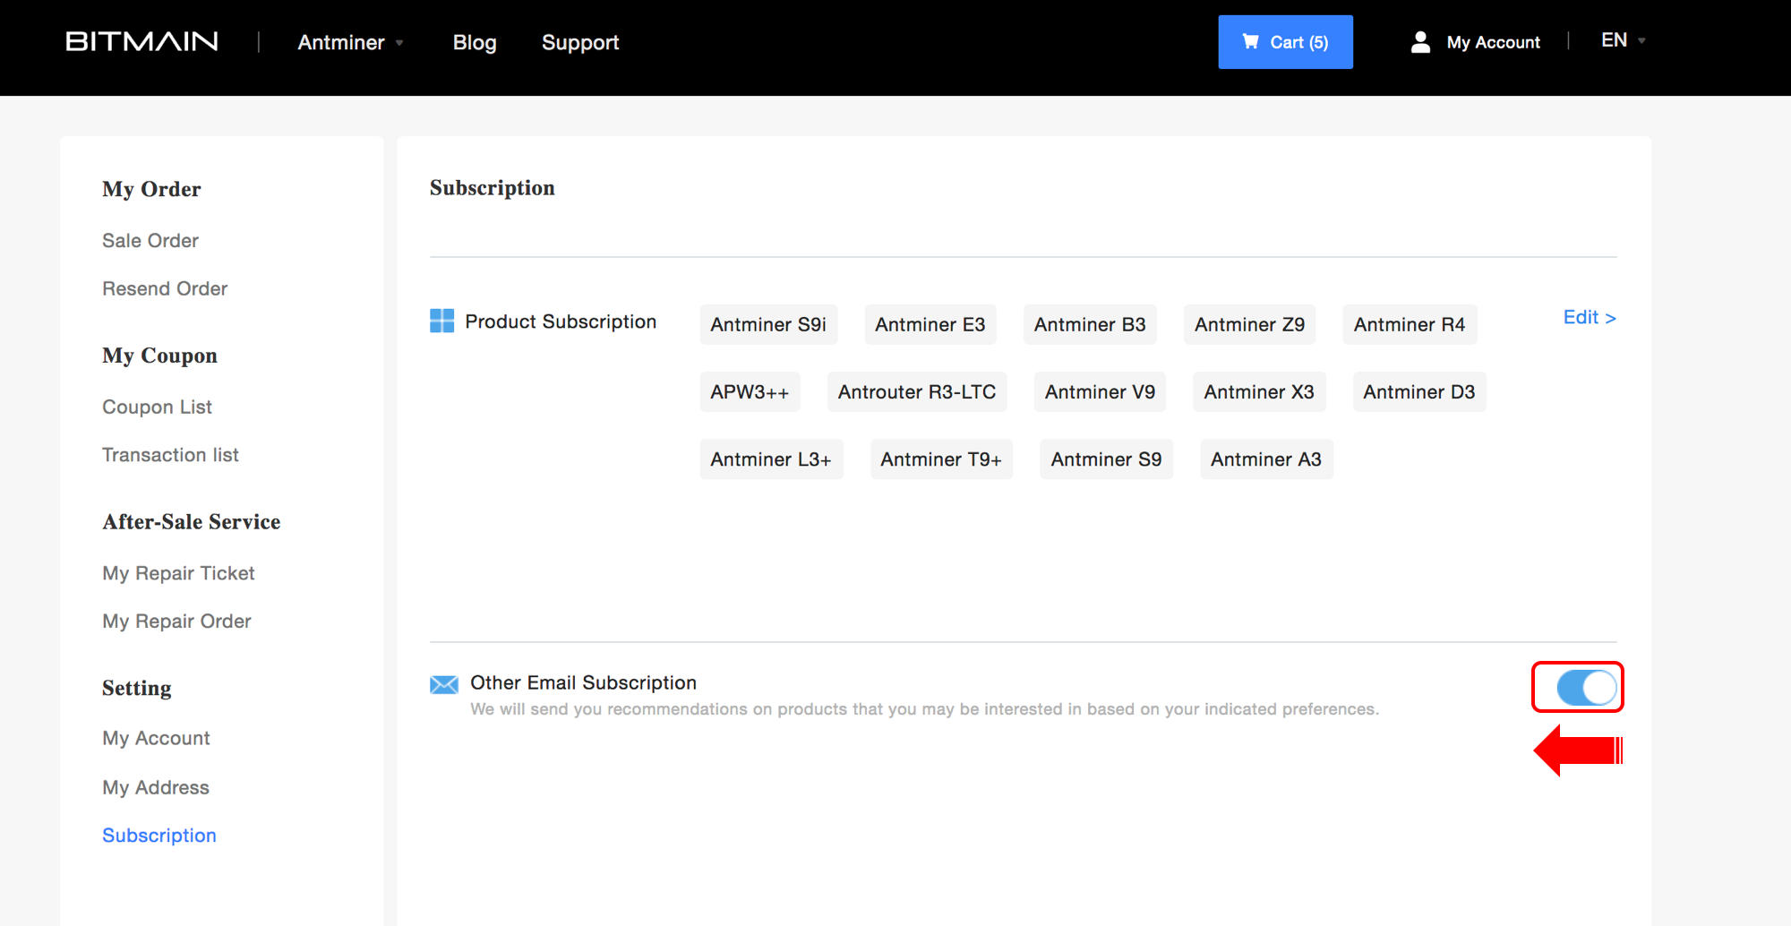
Task: Click Edit to modify product subscriptions
Action: [1590, 317]
